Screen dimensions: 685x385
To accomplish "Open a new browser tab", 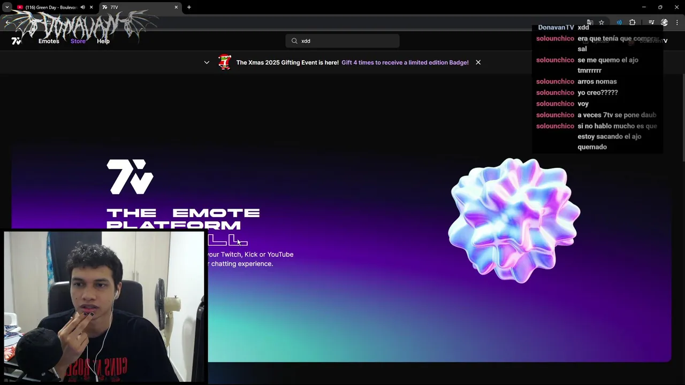I will [189, 7].
